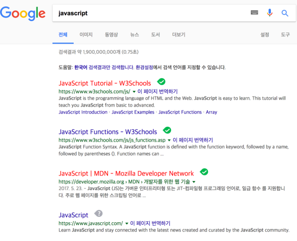Open dropdown arrow after javascript.com URL
The height and width of the screenshot is (241, 297).
click(x=127, y=224)
